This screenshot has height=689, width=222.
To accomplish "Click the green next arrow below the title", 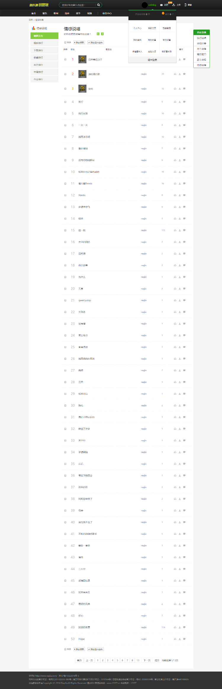I will (x=102, y=34).
